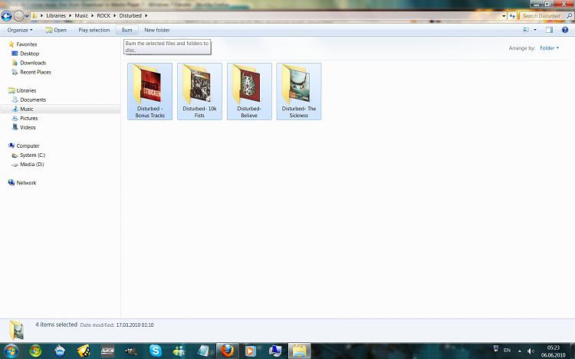Select Disturbed in the address breadcrumb

130,16
